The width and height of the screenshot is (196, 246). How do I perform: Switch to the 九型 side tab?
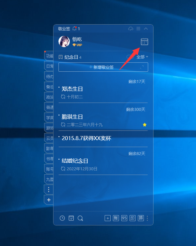pyautogui.click(x=49, y=179)
